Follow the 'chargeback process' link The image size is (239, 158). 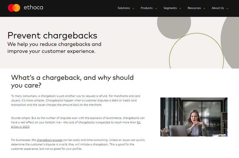pyautogui.click(x=50, y=140)
